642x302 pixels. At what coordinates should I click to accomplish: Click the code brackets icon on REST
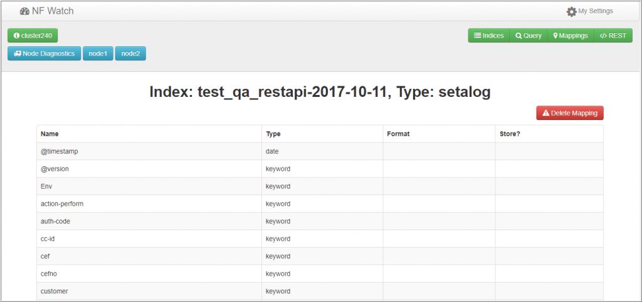(603, 36)
